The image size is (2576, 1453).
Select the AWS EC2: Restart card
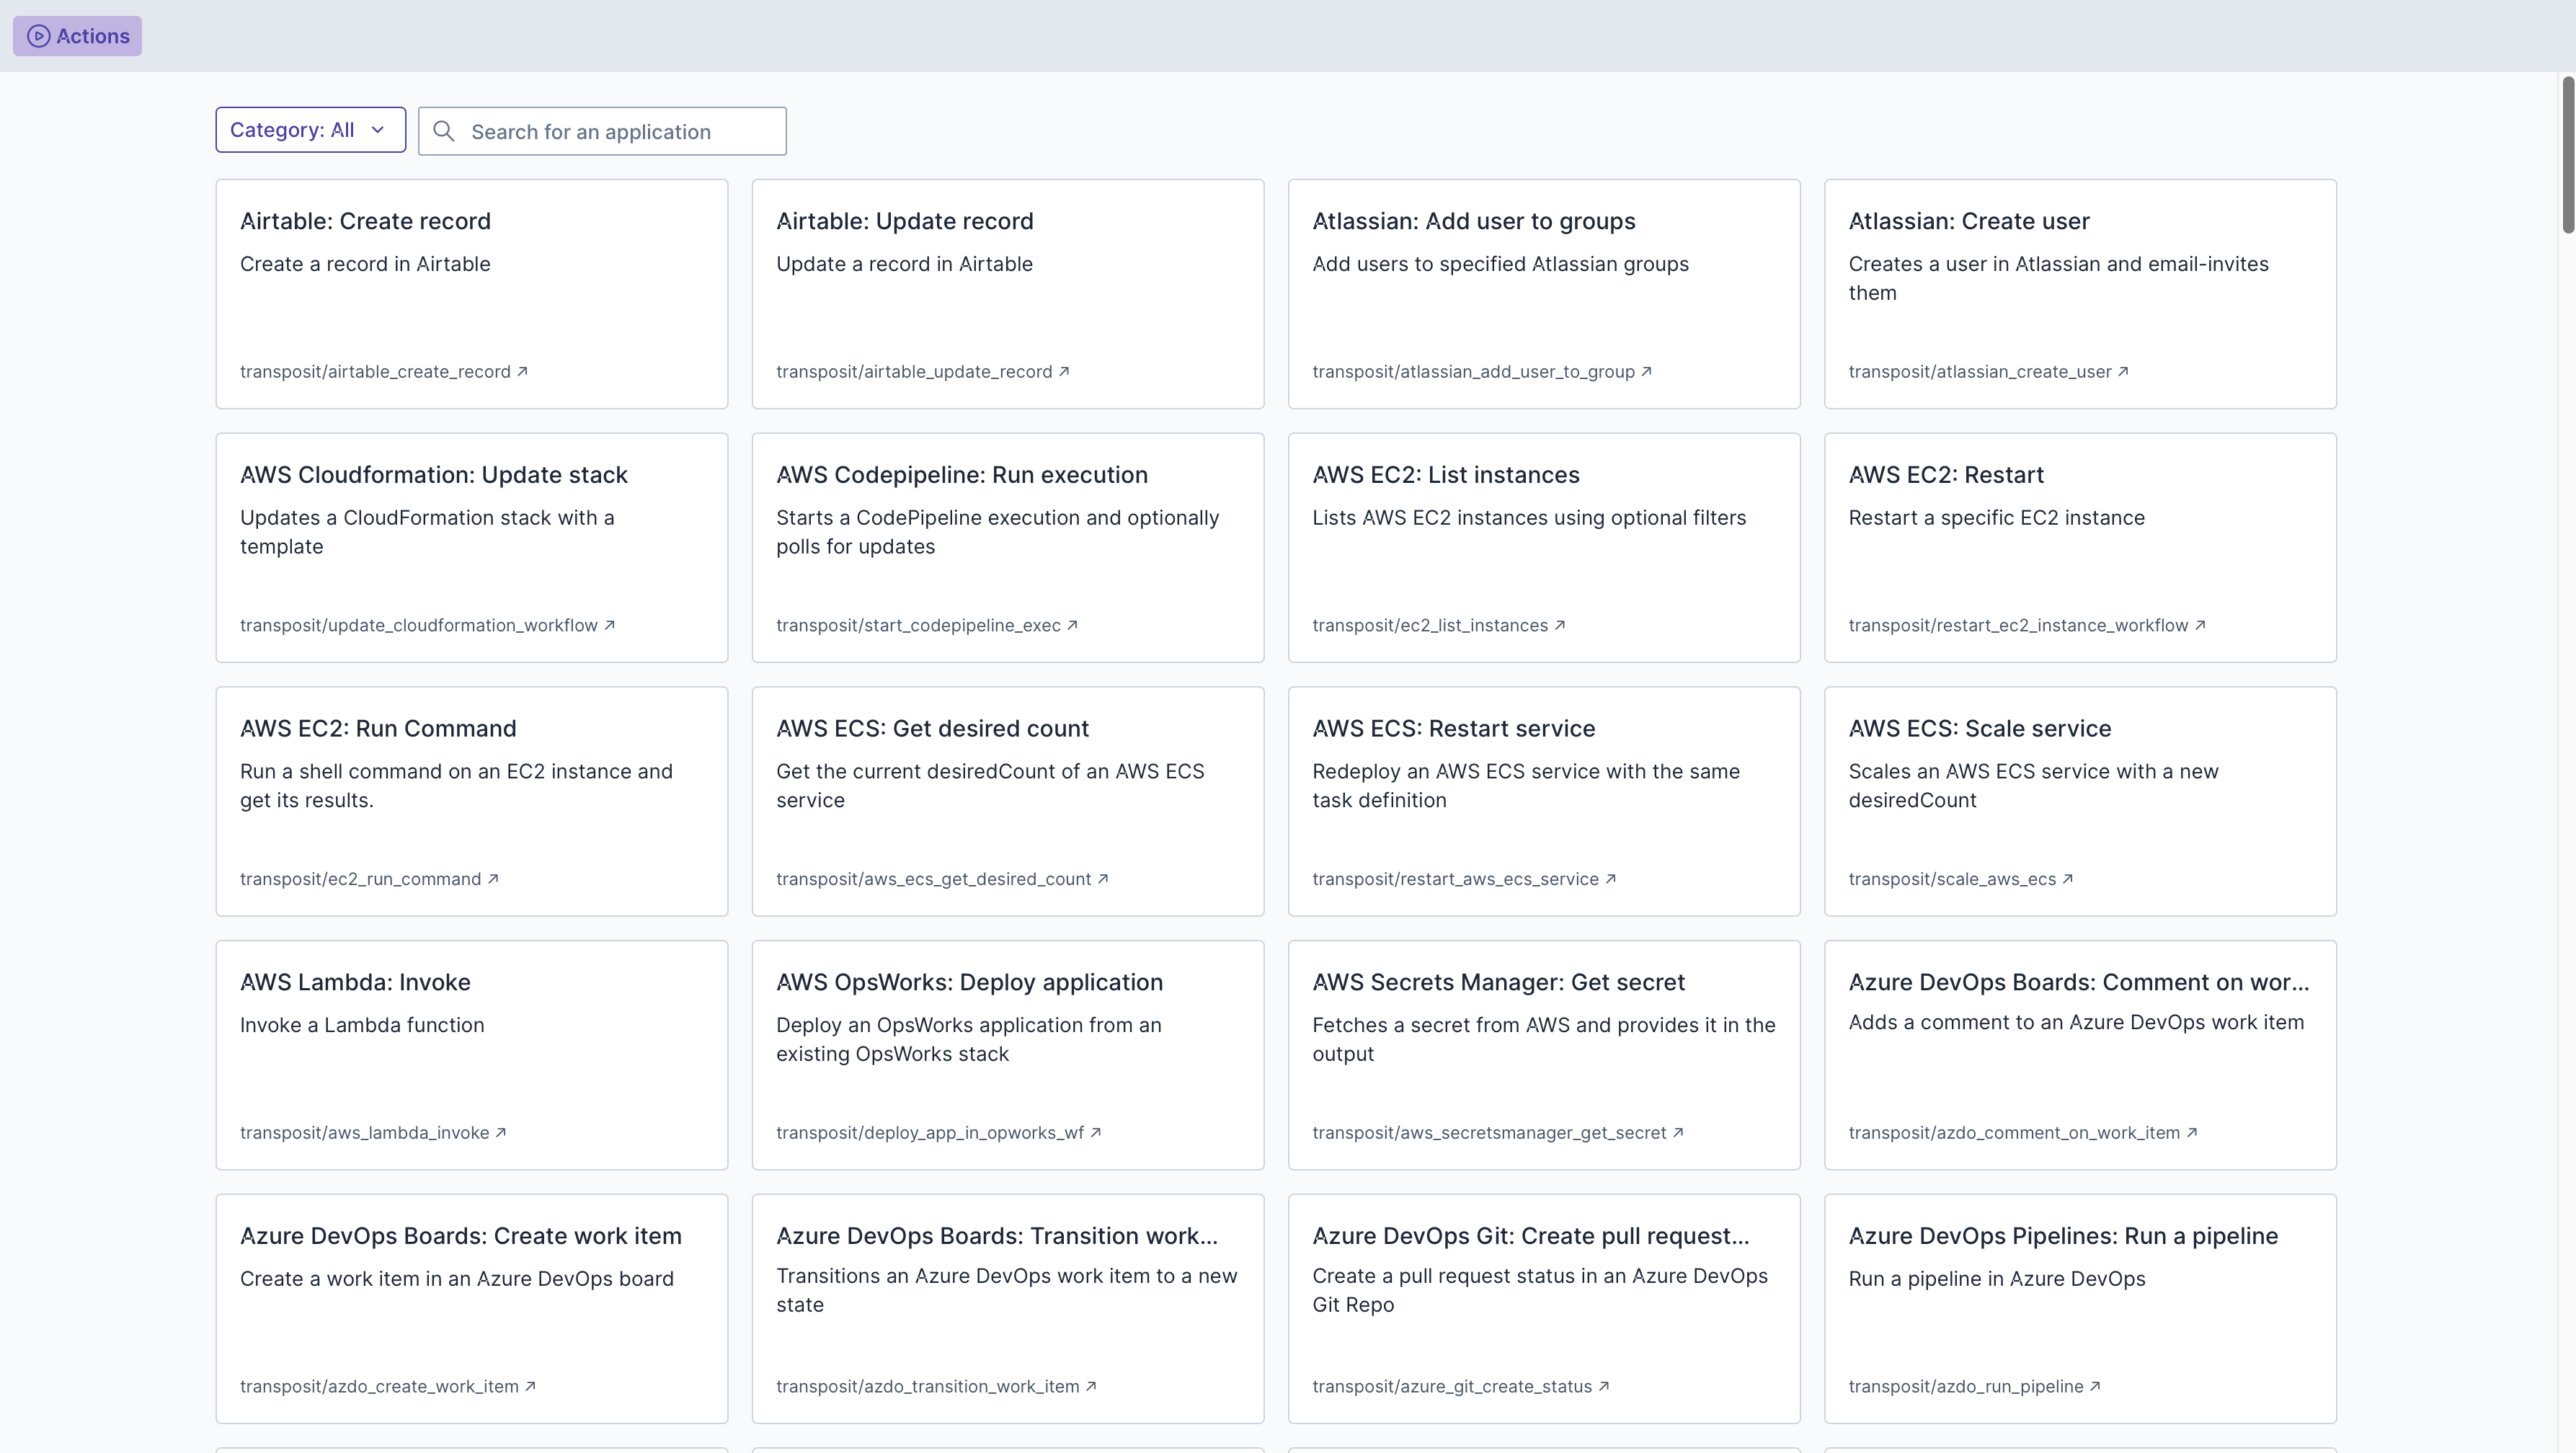(x=2080, y=547)
